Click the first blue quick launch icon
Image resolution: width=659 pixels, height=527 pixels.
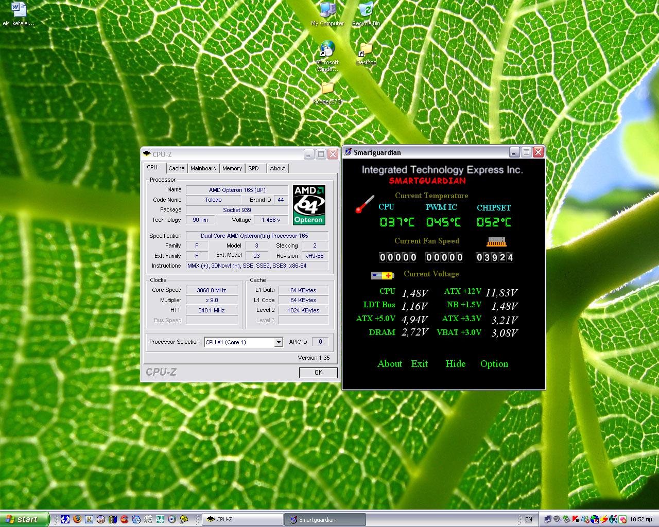[65, 519]
